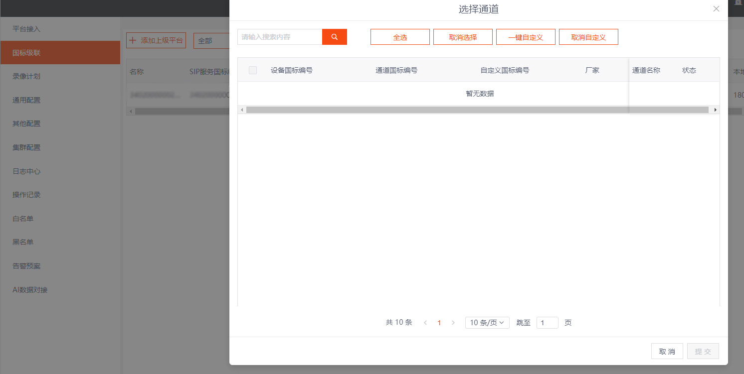Click the 厂家 column header
Screen dimensions: 744x374
point(592,70)
